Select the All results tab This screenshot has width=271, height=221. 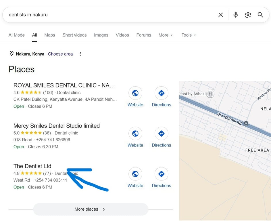coord(34,35)
